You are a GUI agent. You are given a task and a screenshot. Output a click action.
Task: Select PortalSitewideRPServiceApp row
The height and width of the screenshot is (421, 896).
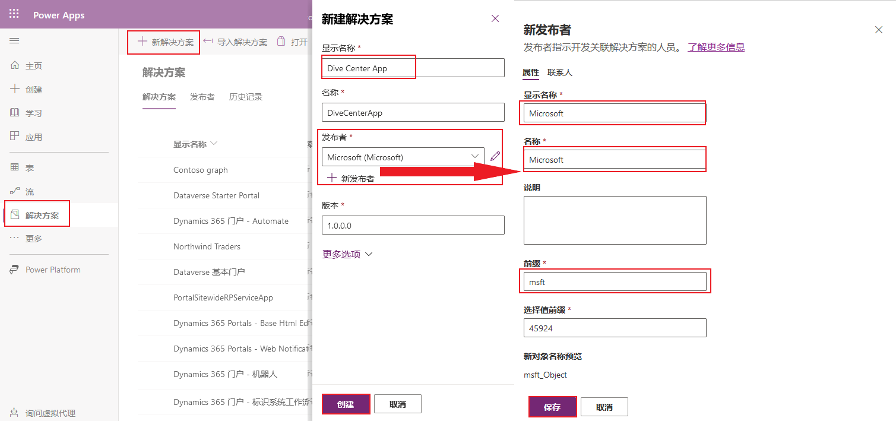pos(223,297)
